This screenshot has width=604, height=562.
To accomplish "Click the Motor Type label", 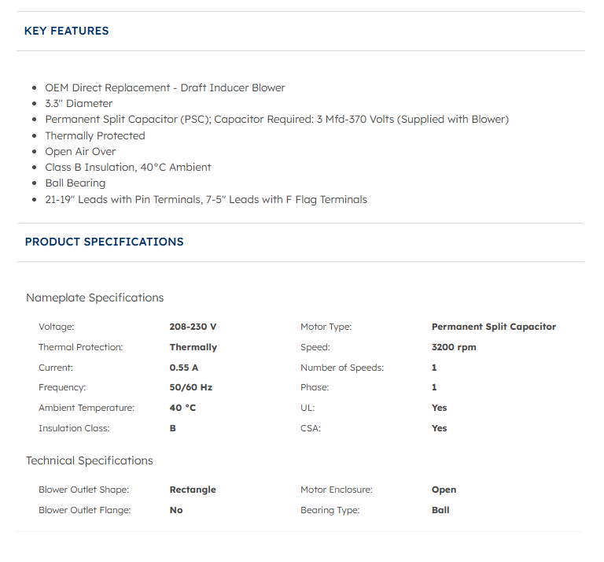I will click(326, 327).
